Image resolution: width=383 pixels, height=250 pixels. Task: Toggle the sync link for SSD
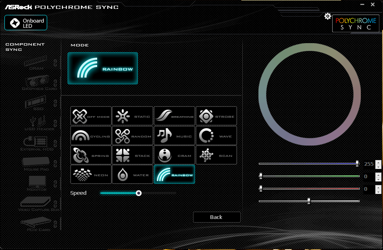56,103
